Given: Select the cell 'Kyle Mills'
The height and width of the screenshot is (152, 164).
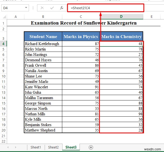Looking at the screenshot, I should [x=43, y=119].
